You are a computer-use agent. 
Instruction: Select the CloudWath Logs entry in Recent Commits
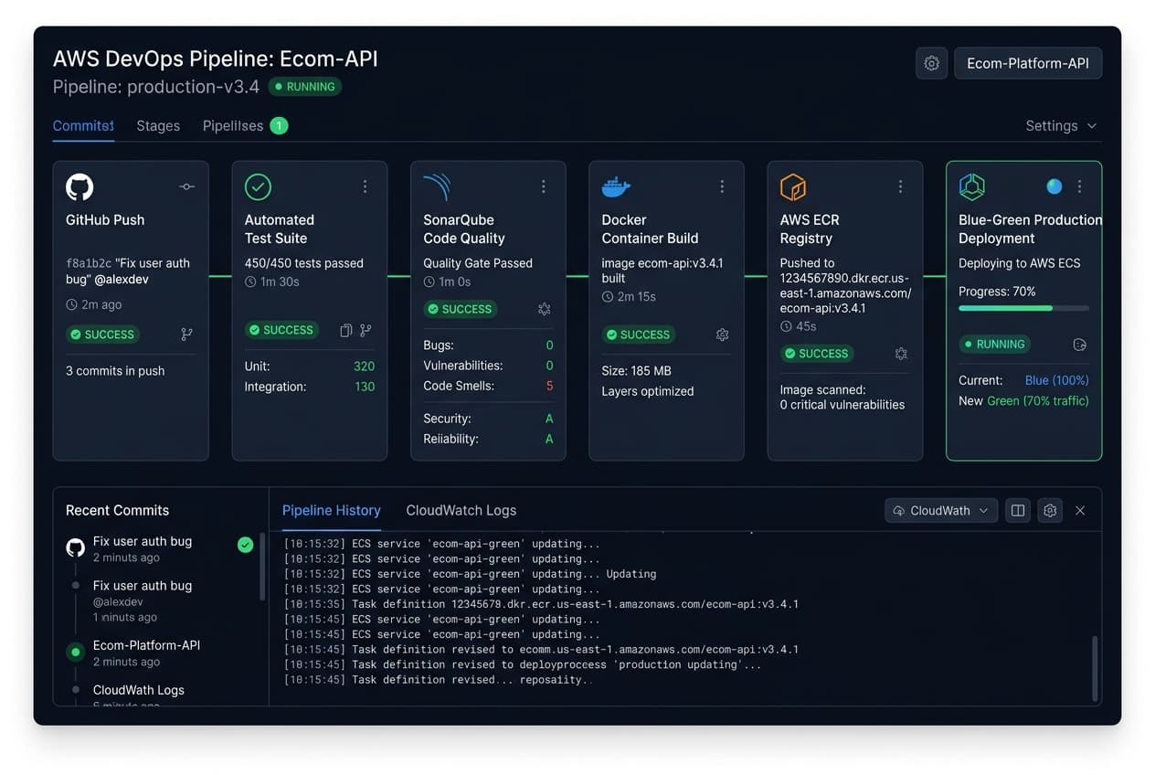point(139,690)
